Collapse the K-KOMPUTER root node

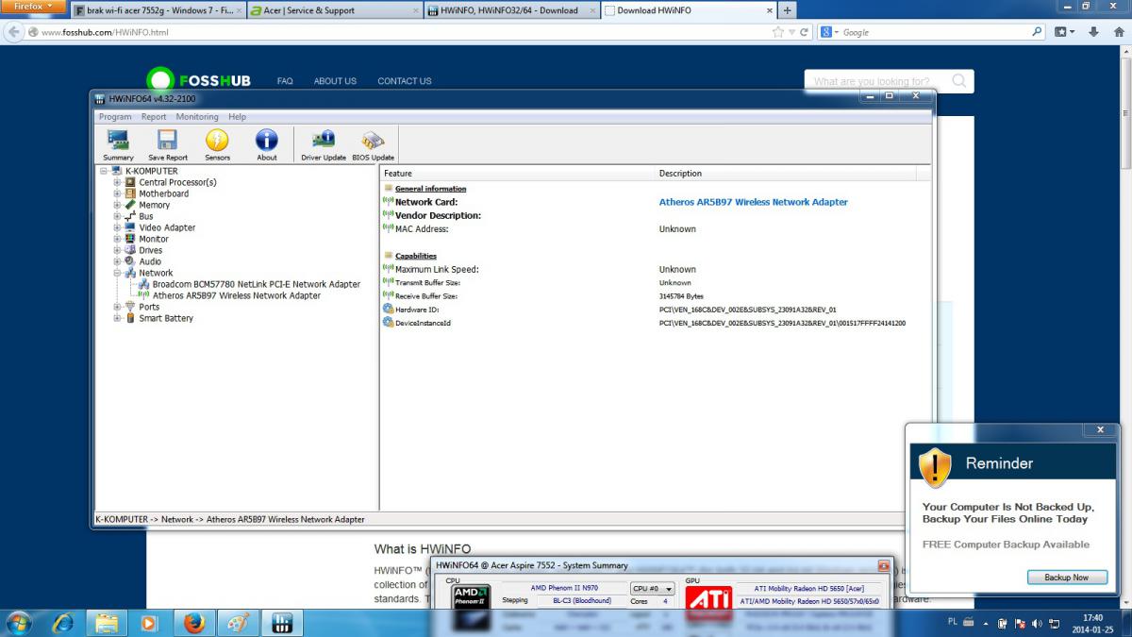pos(104,171)
